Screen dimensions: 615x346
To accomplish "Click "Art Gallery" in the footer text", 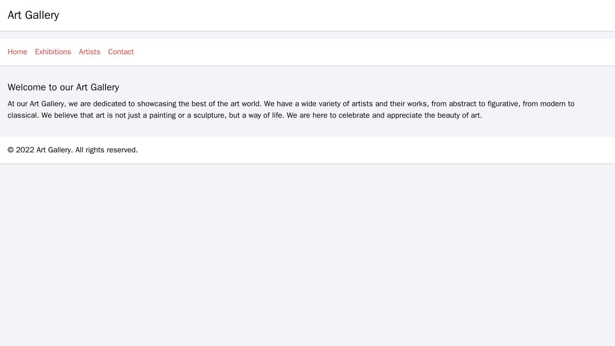I will [x=54, y=150].
